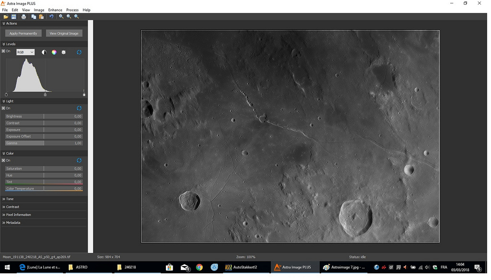Image resolution: width=491 pixels, height=280 pixels.
Task: Click the volume icon in system tray
Action: pos(427,267)
